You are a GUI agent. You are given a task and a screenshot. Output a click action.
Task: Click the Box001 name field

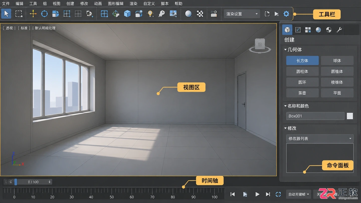pos(315,116)
